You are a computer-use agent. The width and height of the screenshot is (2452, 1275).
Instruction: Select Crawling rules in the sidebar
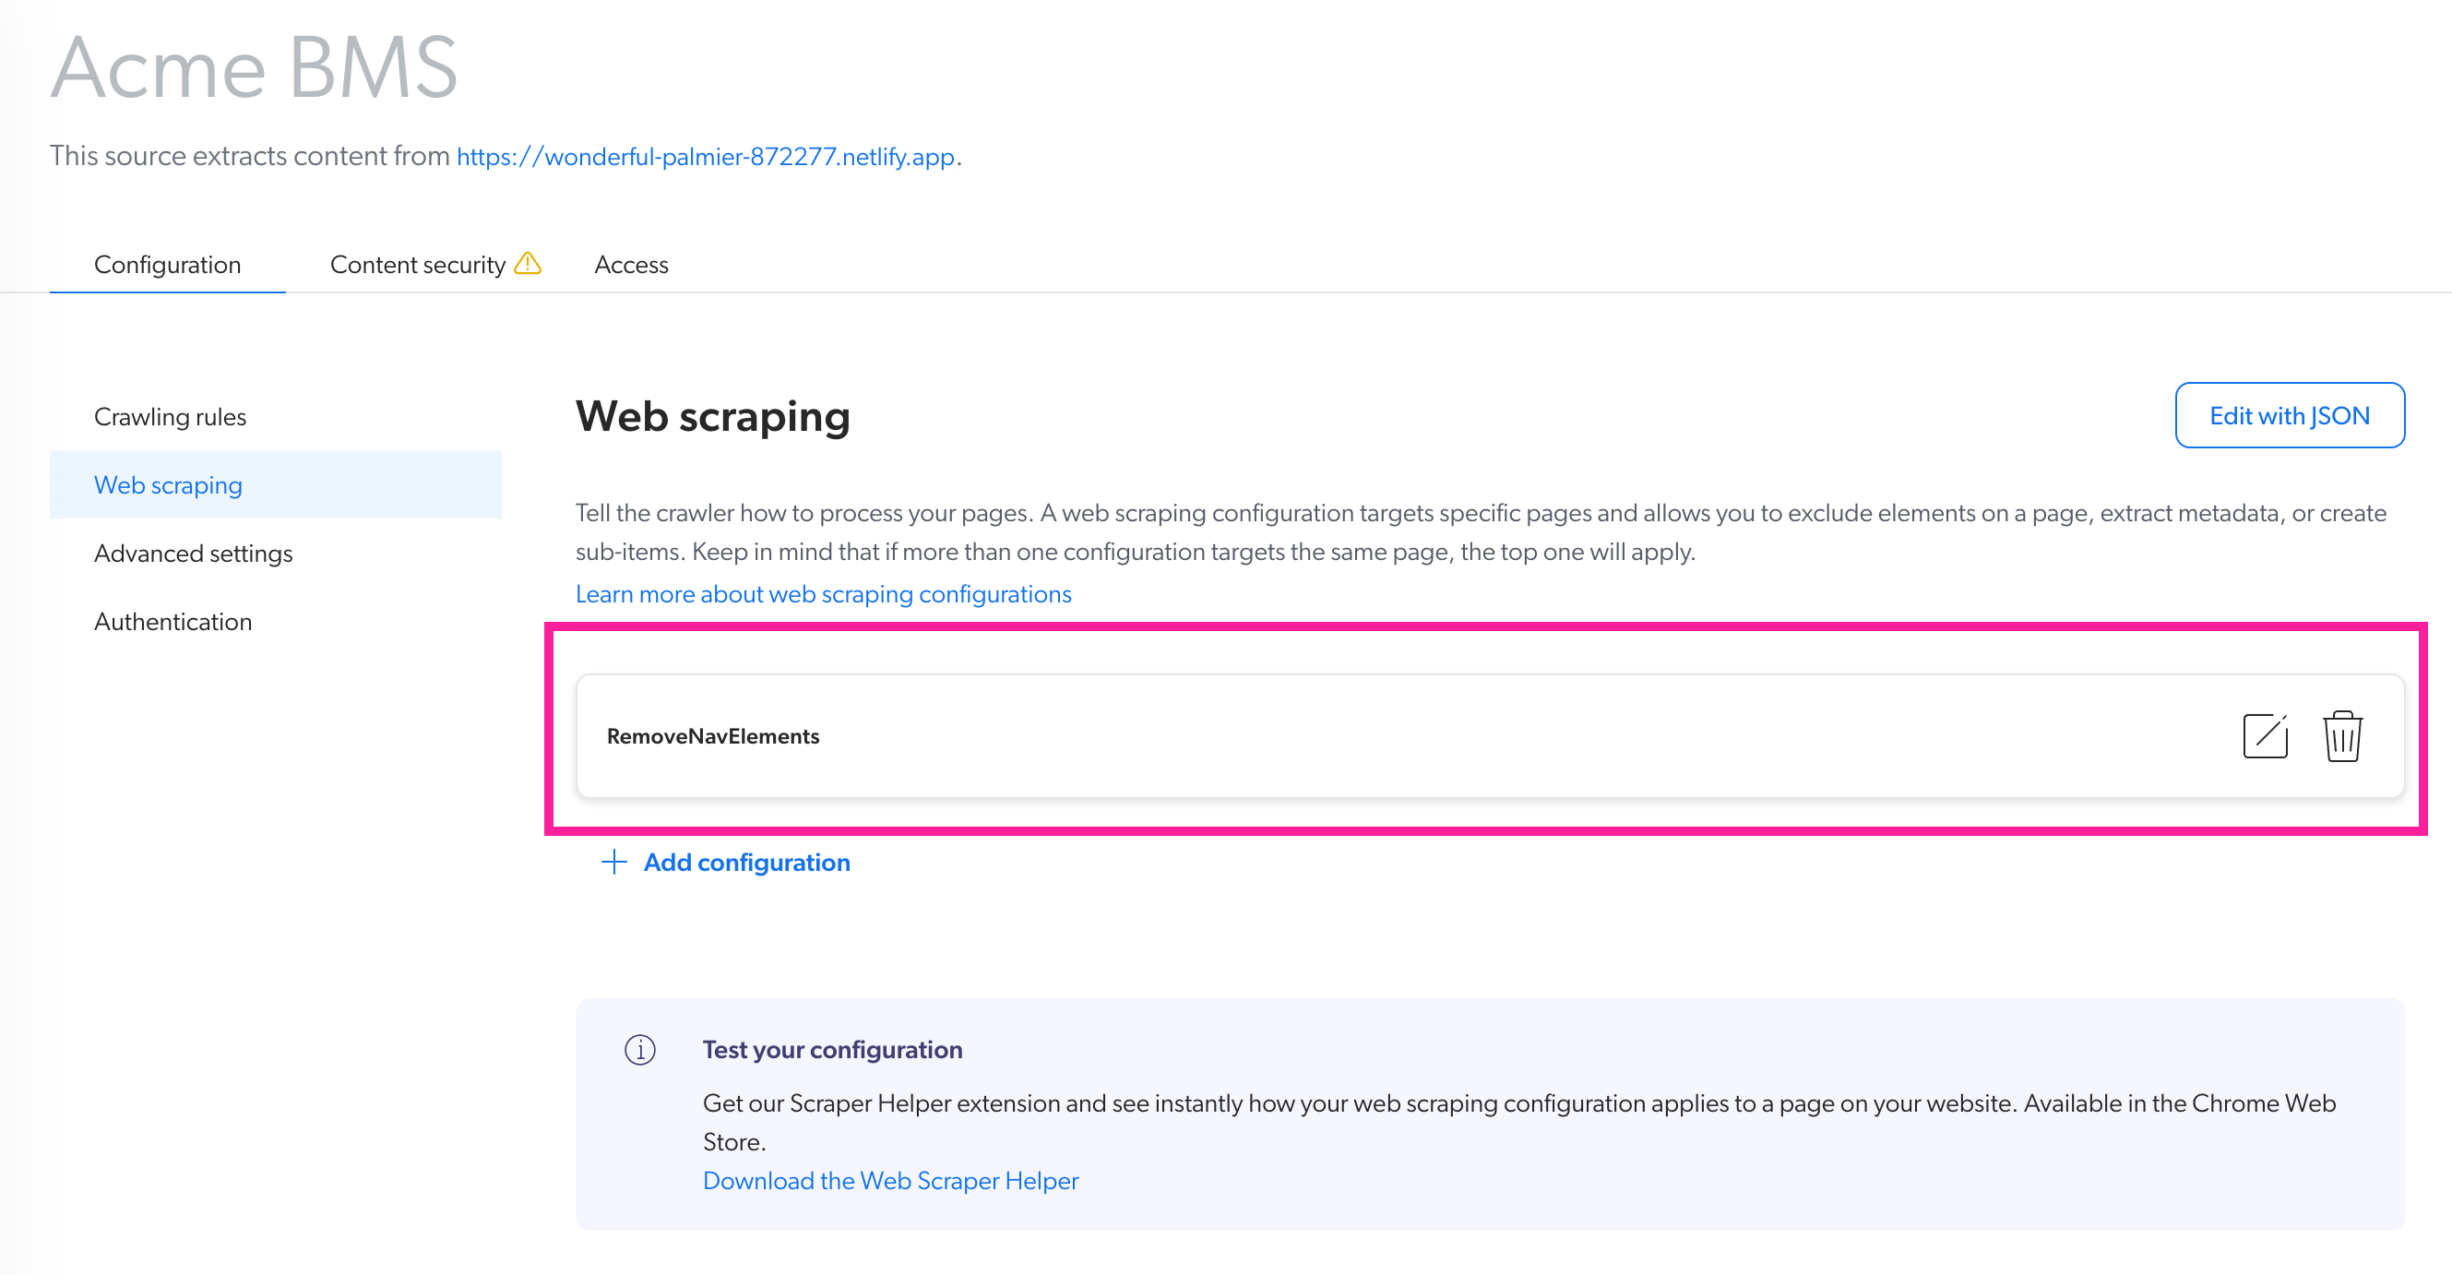[171, 416]
